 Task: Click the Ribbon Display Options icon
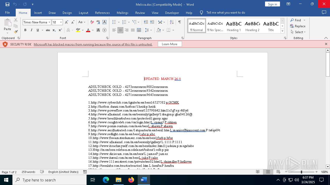[288, 4]
